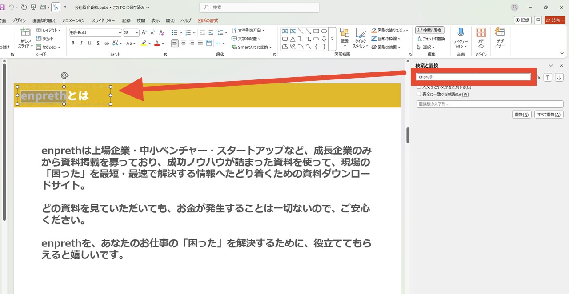Click フォントの置換 button
This screenshot has width=569, height=294.
[x=430, y=39]
